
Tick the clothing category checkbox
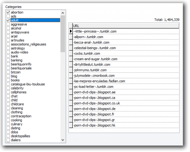pos(8,112)
